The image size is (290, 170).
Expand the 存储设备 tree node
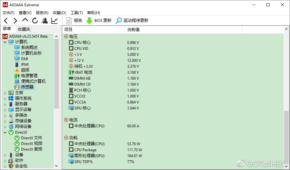click(x=5, y=121)
